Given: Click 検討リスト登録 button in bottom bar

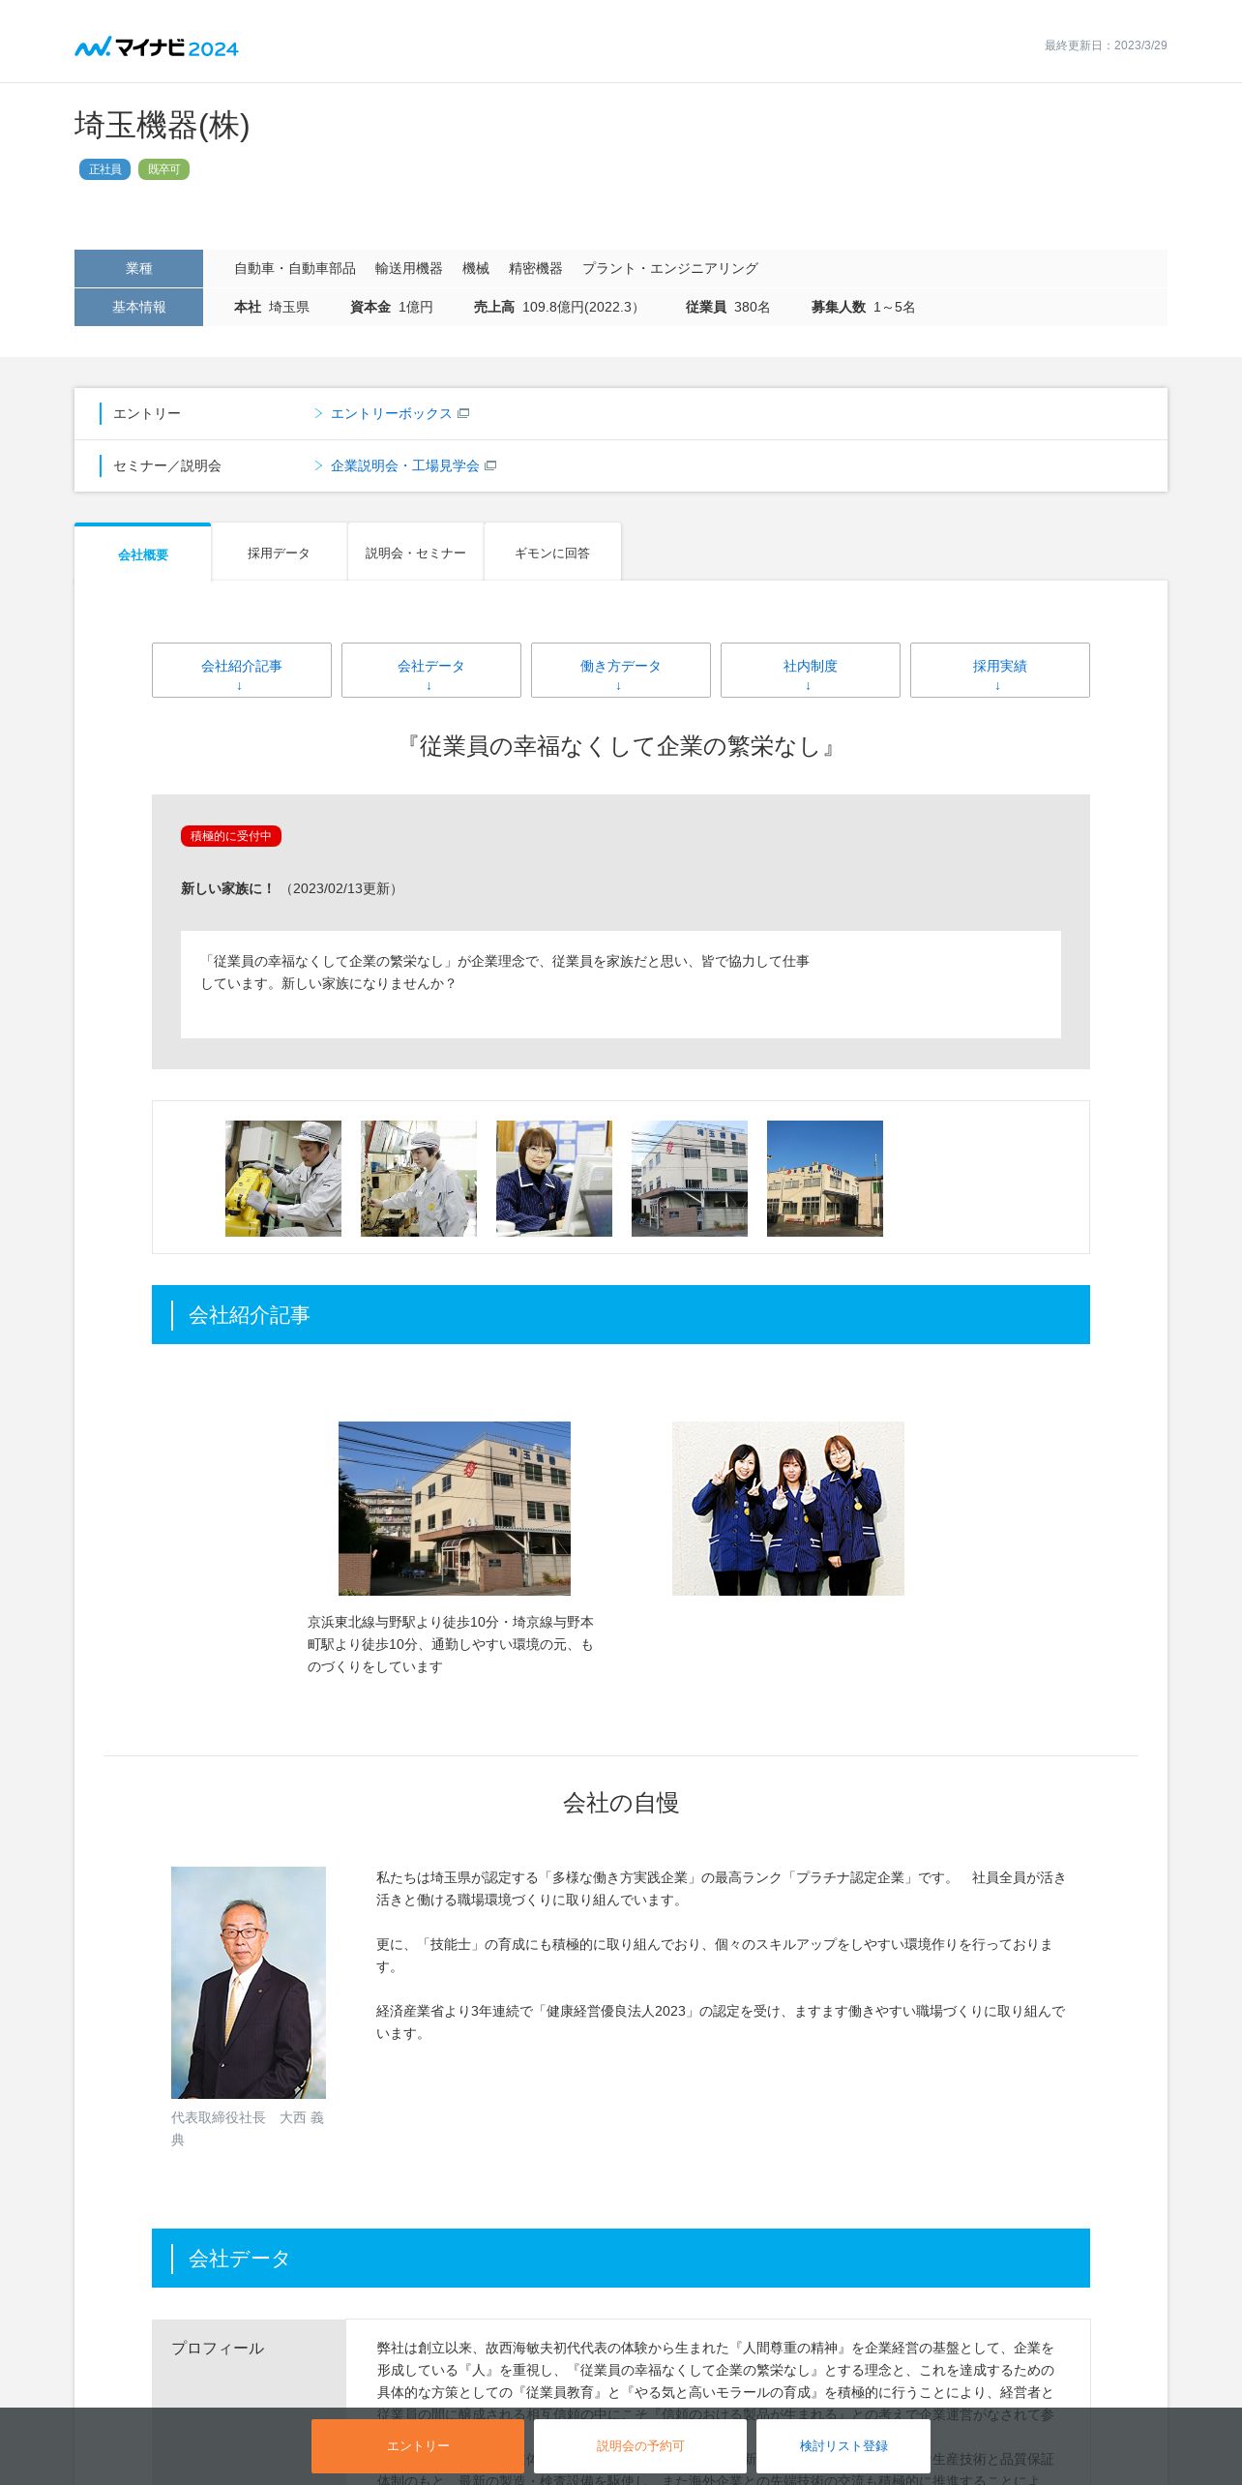Looking at the screenshot, I should (x=843, y=2446).
